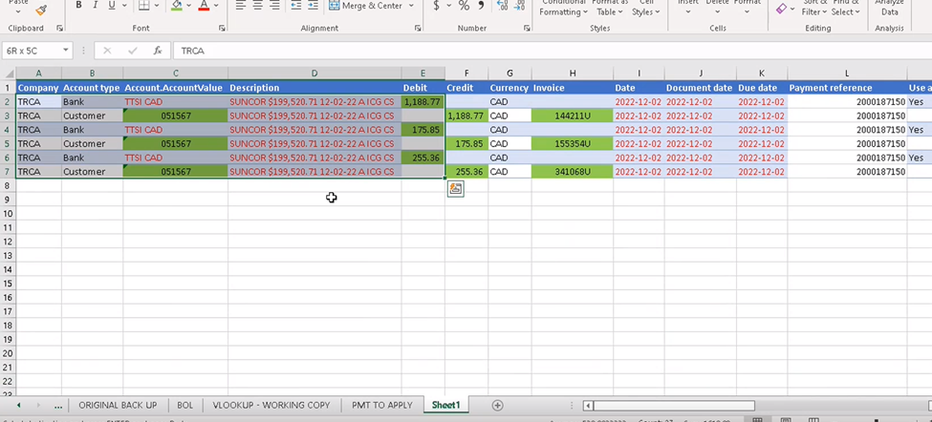Toggle Bold formatting
This screenshot has height=422, width=932.
[x=79, y=6]
